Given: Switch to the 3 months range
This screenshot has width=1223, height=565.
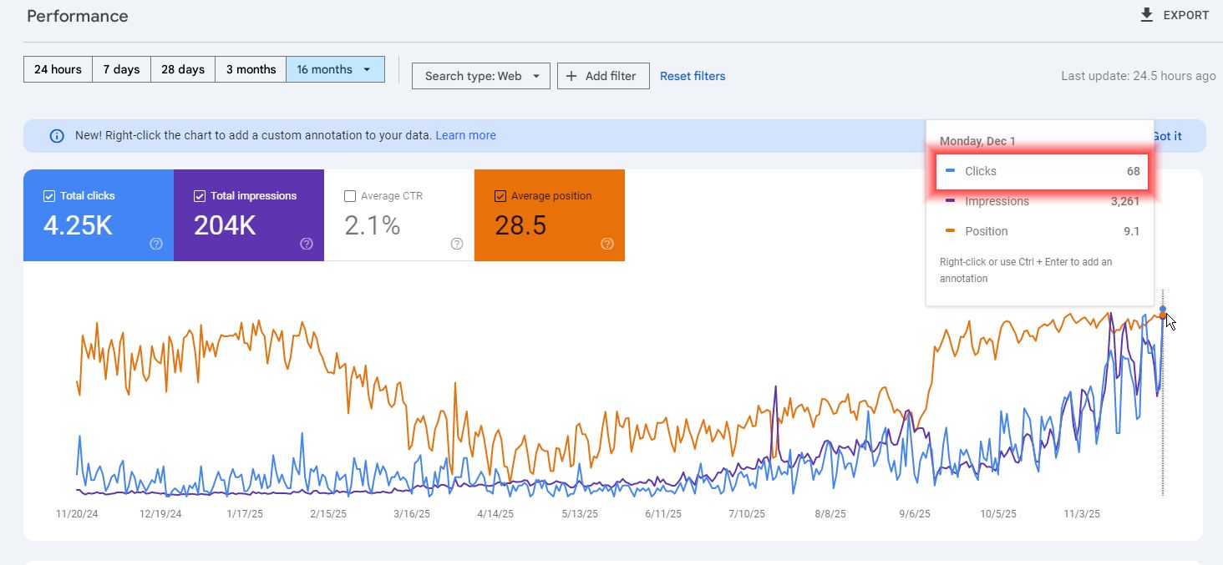Looking at the screenshot, I should click(251, 69).
